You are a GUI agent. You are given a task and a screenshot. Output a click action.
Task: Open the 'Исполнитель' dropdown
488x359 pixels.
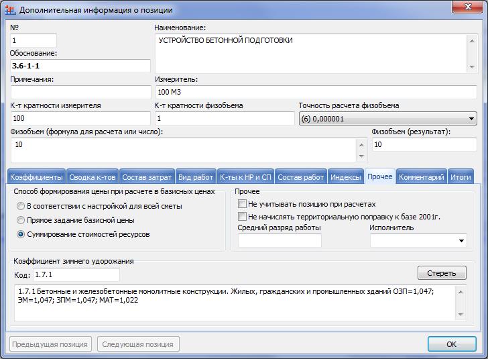point(418,241)
